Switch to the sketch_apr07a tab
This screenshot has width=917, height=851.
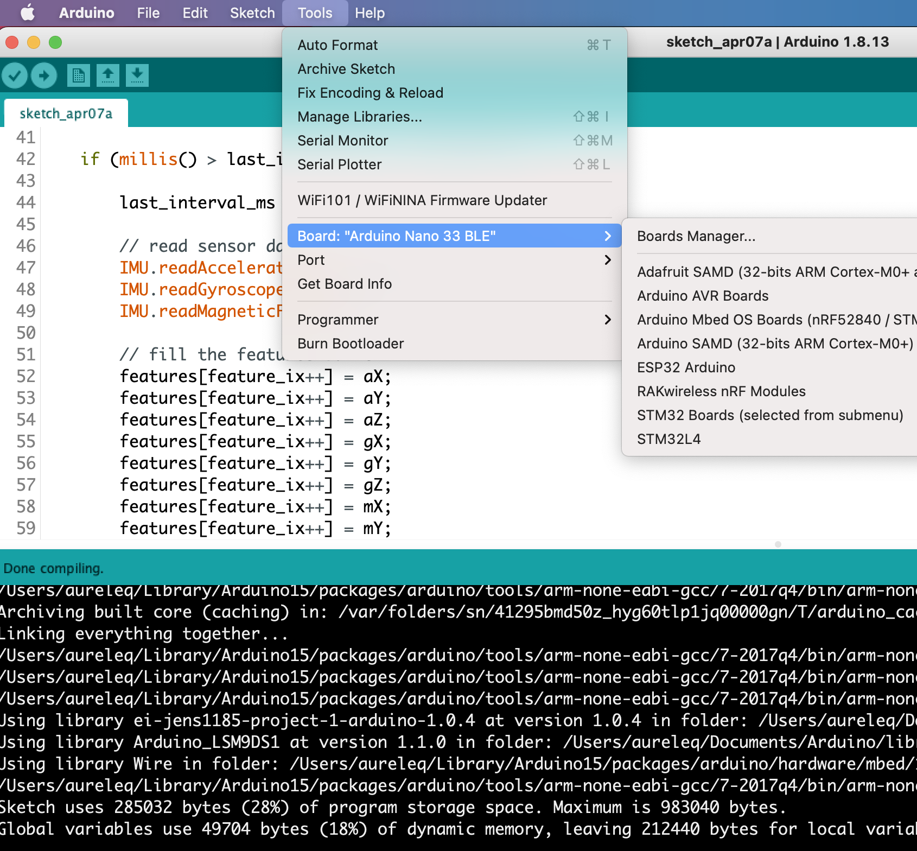coord(66,113)
